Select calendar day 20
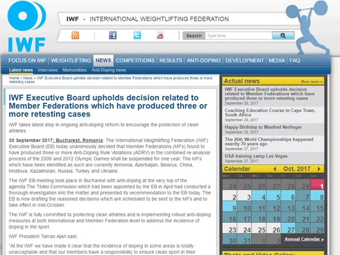This screenshot has width=340, height=255. [288, 217]
